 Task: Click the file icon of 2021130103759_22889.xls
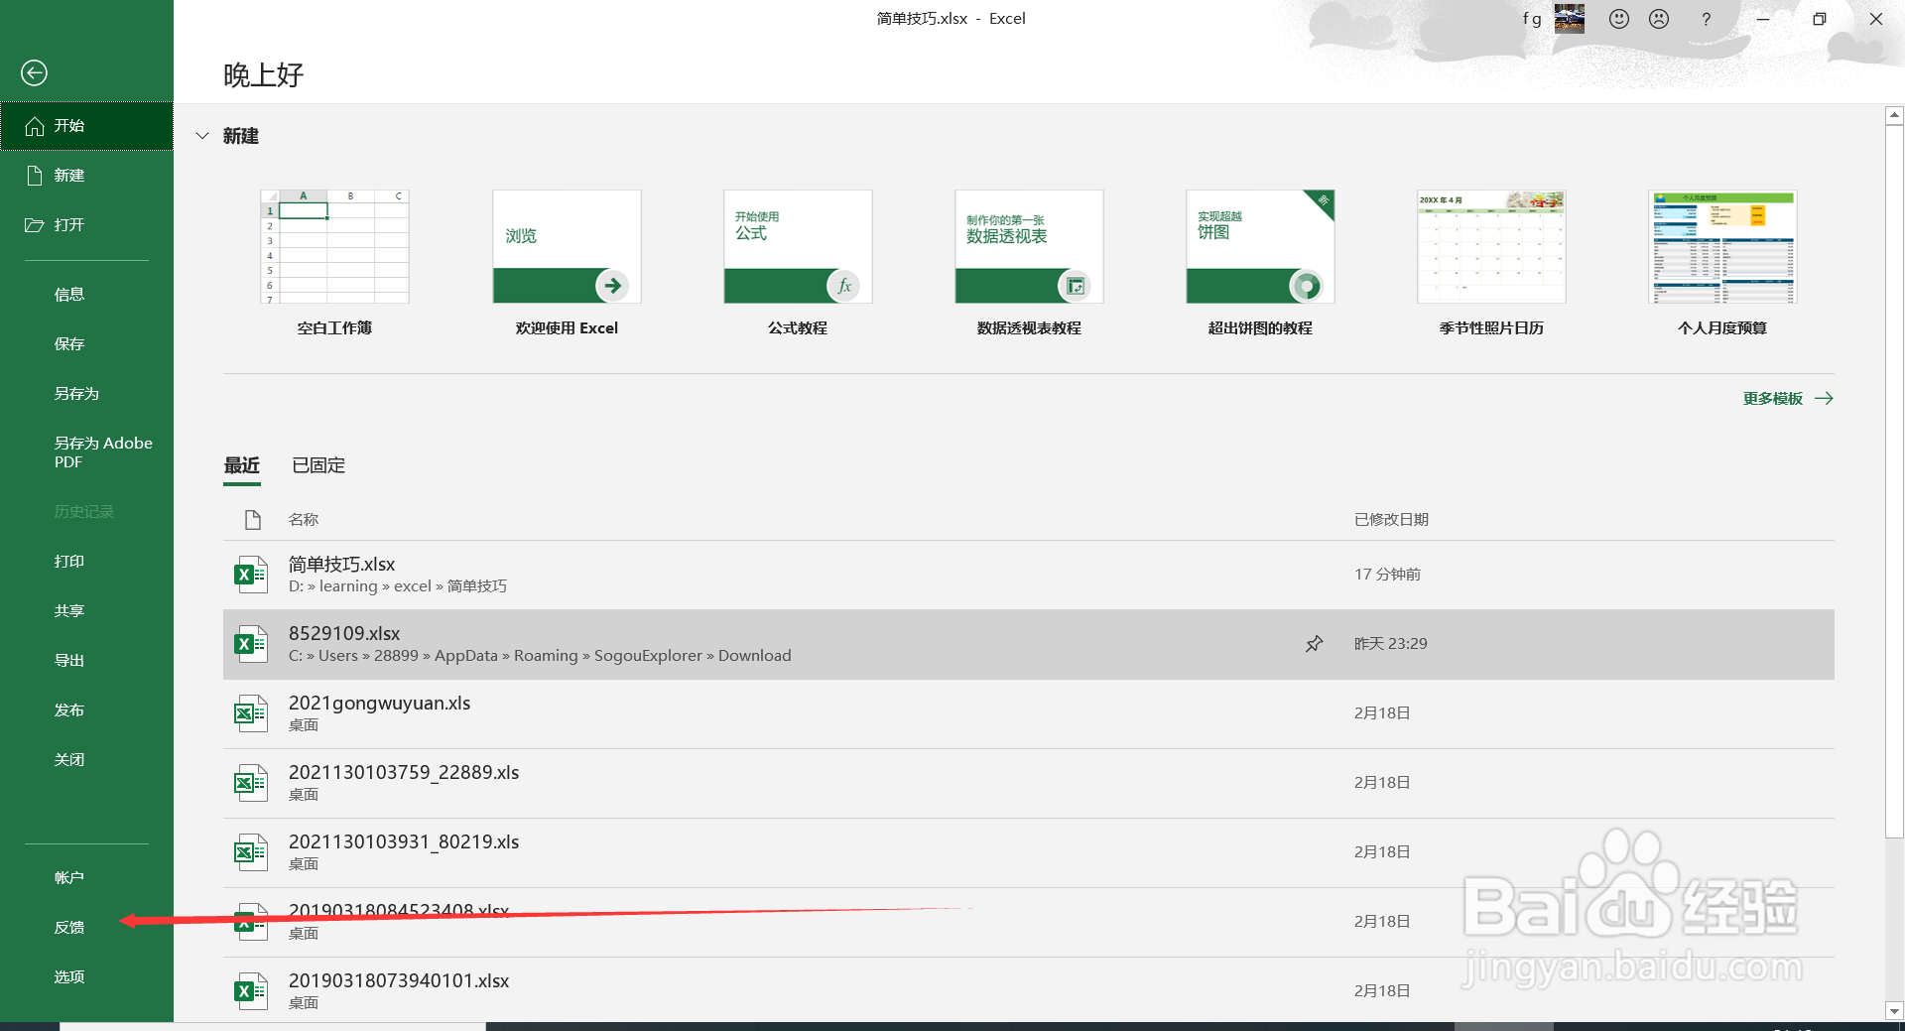[x=250, y=783]
